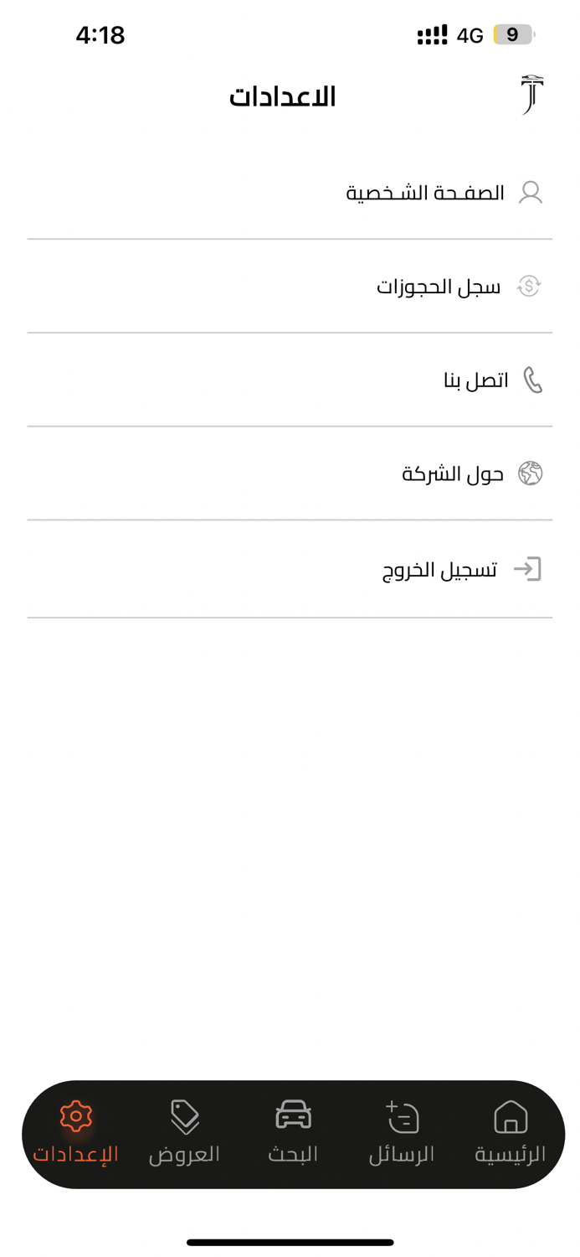580x1257 pixels.
Task: Open the offers tag icon labeled العروض
Action: 184,1115
